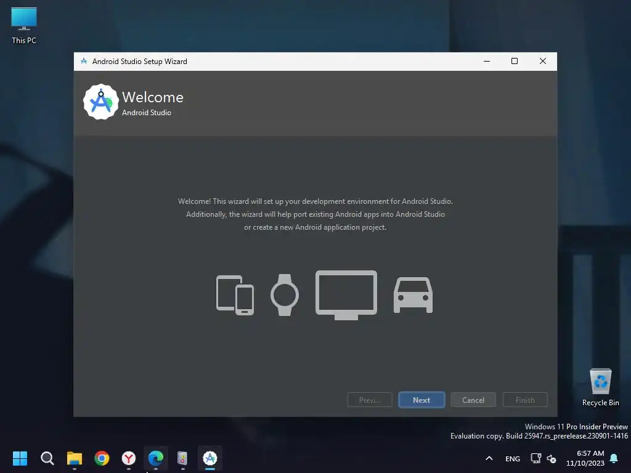Open the taskbar Search icon
This screenshot has height=473, width=631.
[x=47, y=458]
